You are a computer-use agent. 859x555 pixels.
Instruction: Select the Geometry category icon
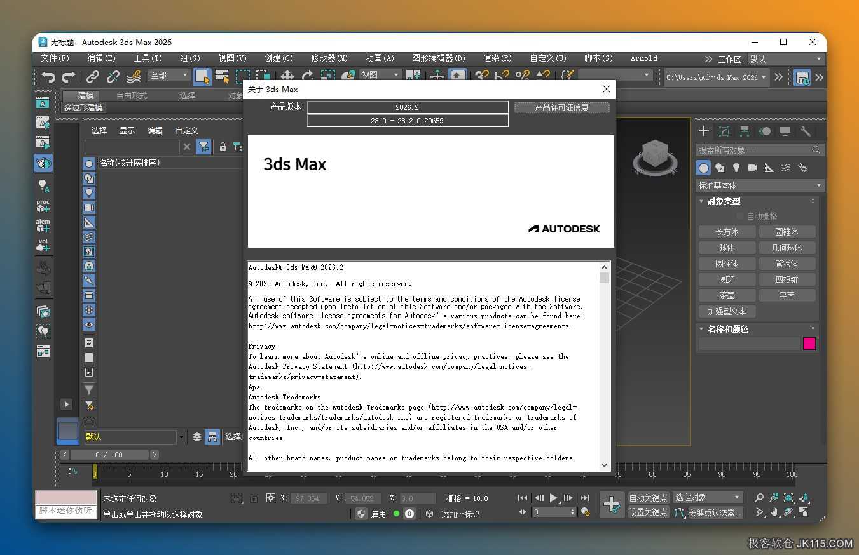coord(703,168)
